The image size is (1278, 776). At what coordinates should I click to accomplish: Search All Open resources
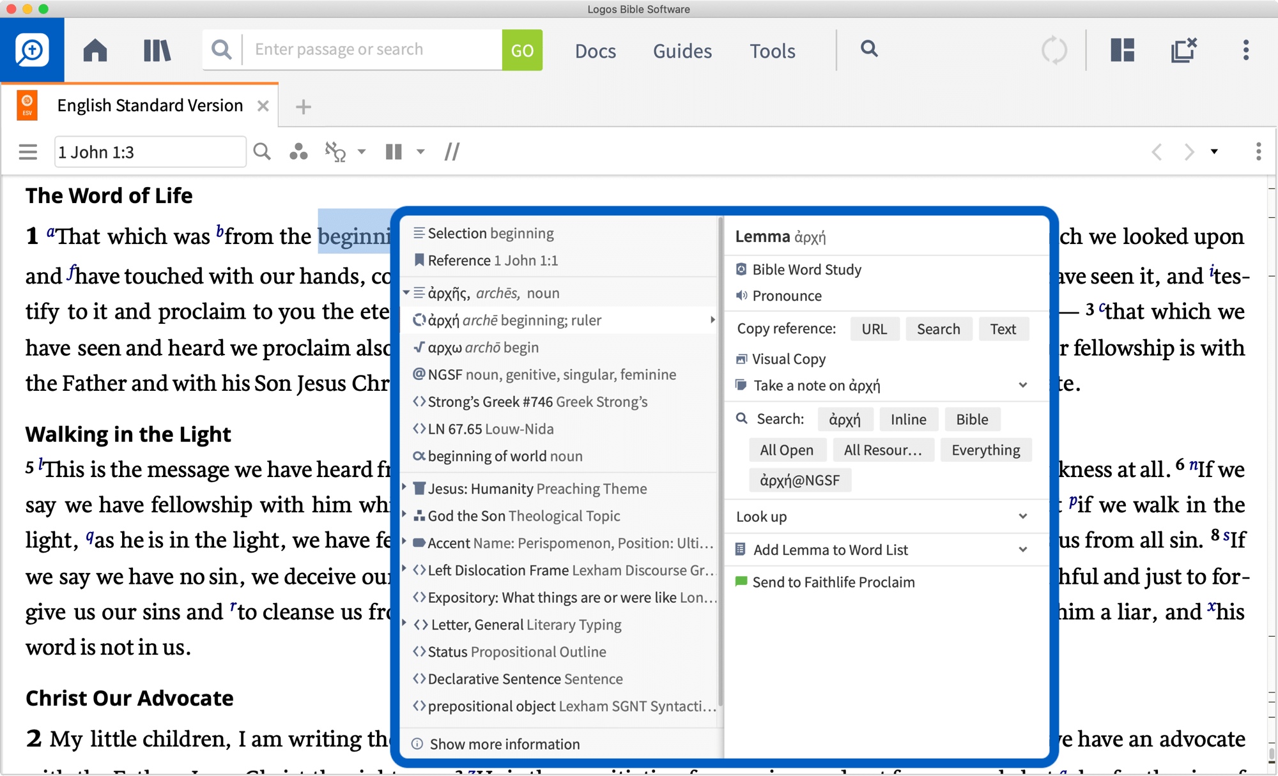pos(787,450)
